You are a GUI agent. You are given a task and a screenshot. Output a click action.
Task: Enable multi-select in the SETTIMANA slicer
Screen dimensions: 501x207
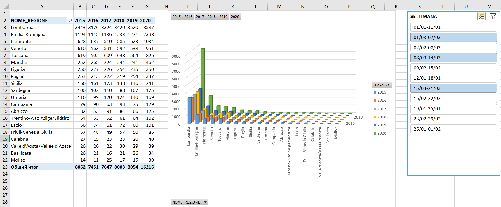481,16
